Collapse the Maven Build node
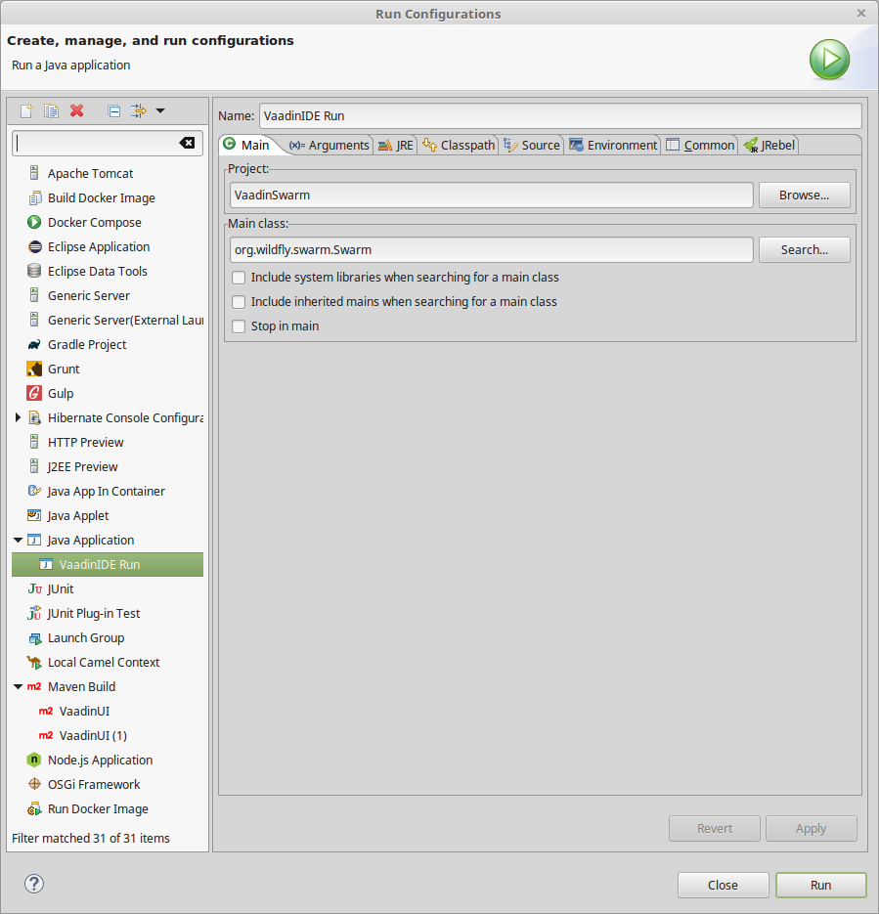This screenshot has height=914, width=879. [18, 686]
